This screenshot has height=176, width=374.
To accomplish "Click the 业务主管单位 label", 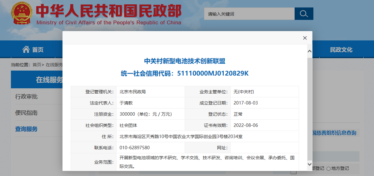I will pos(213,92).
